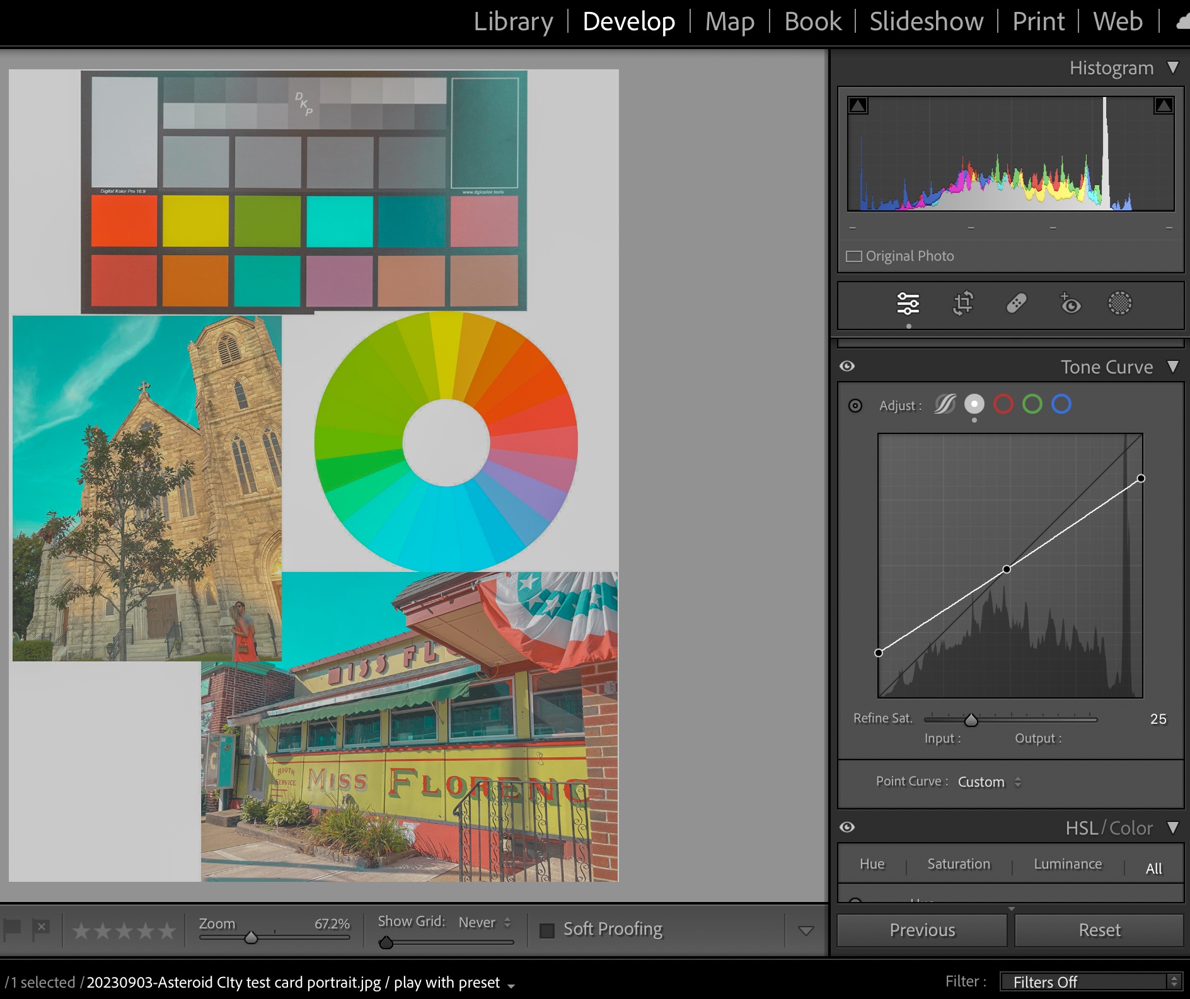The width and height of the screenshot is (1190, 999).
Task: Toggle Tone Curve panel visibility eye
Action: (848, 367)
